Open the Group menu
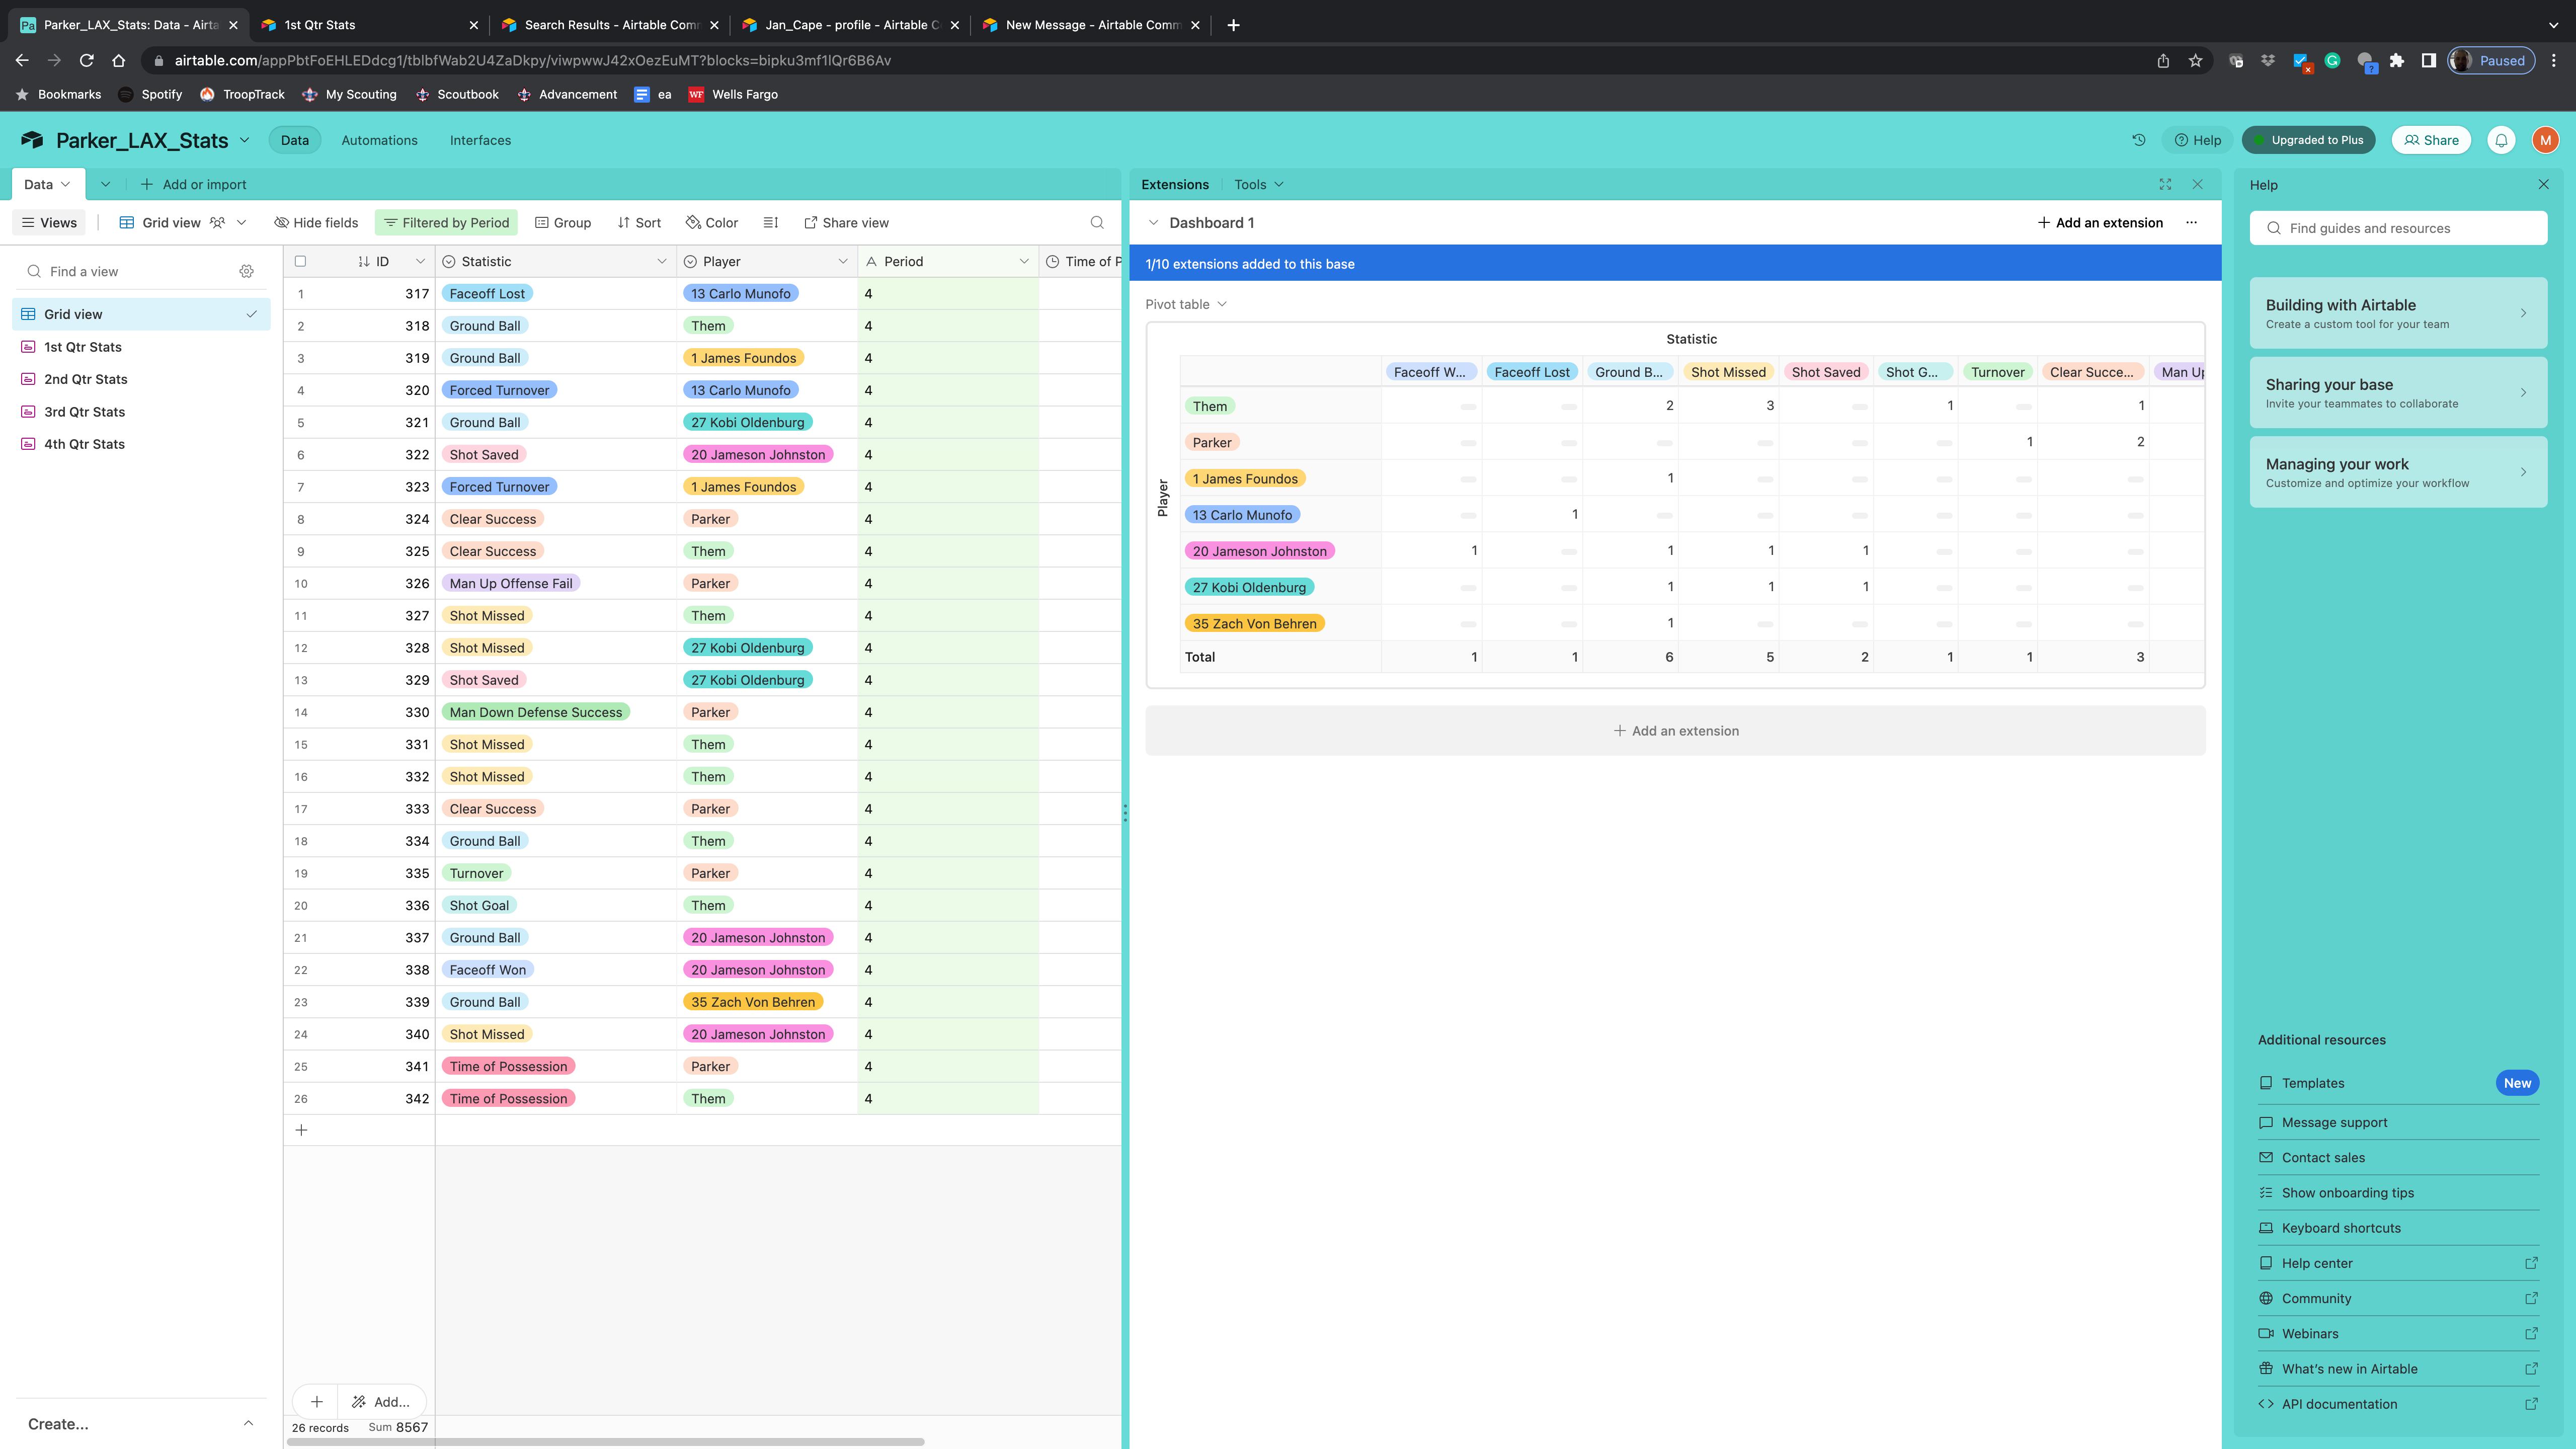 (563, 223)
